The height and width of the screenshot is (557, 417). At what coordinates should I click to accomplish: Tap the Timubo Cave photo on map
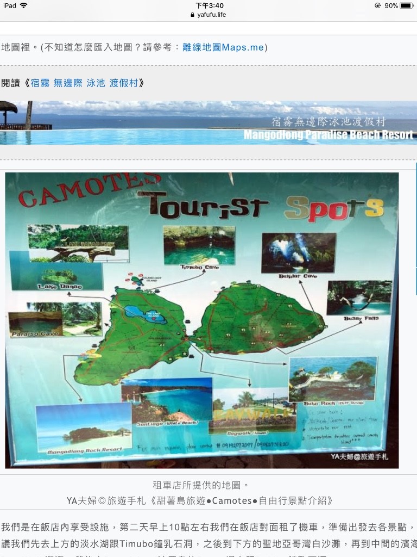click(199, 245)
